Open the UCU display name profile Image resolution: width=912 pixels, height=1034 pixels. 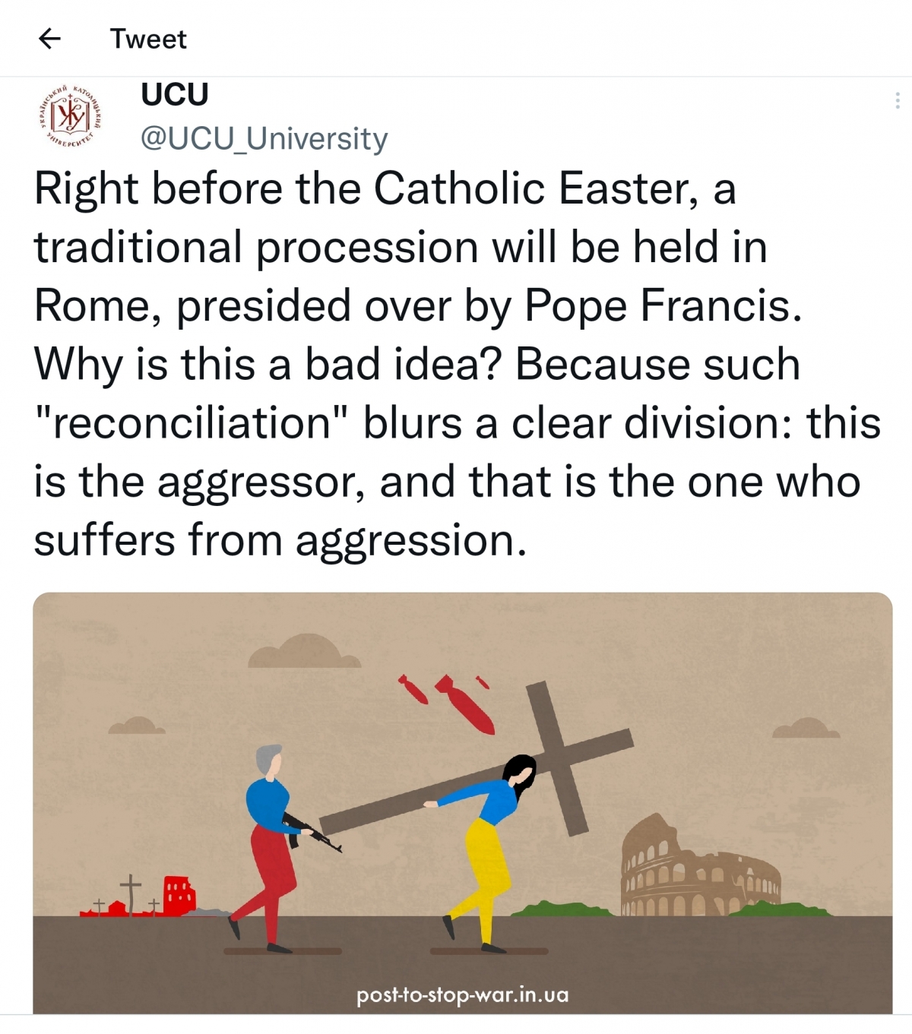[175, 94]
